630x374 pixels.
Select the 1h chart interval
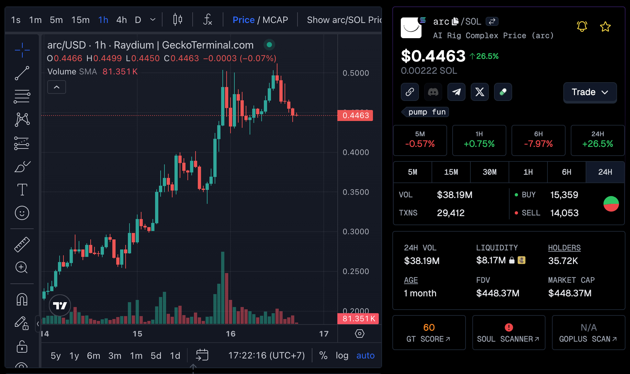tap(103, 20)
